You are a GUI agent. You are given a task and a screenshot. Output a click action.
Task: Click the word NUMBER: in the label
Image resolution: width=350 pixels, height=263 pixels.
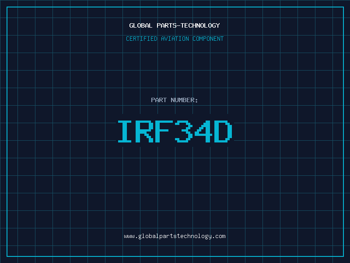pyautogui.click(x=184, y=100)
